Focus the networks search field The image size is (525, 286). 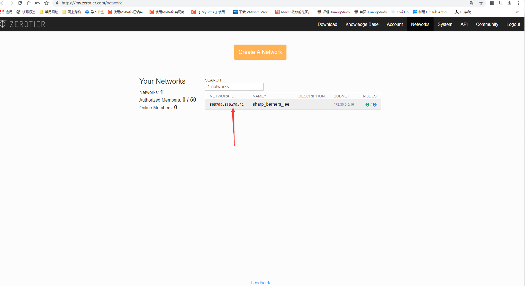pos(234,87)
